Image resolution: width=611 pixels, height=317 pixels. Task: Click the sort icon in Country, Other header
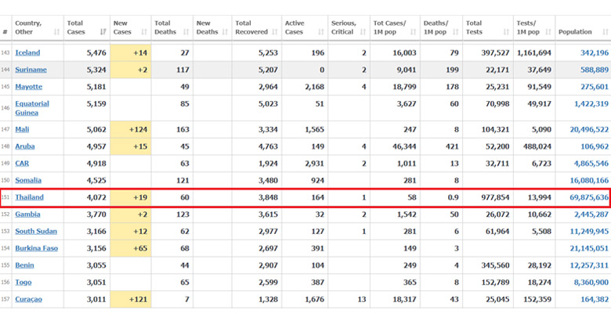click(56, 32)
